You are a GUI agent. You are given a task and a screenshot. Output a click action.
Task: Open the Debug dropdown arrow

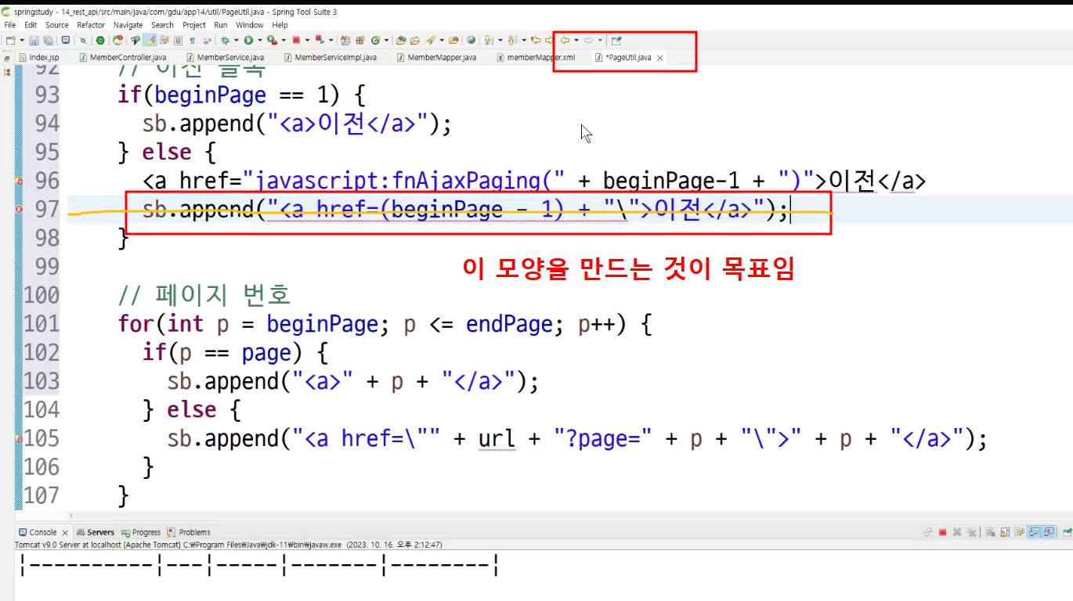click(236, 40)
